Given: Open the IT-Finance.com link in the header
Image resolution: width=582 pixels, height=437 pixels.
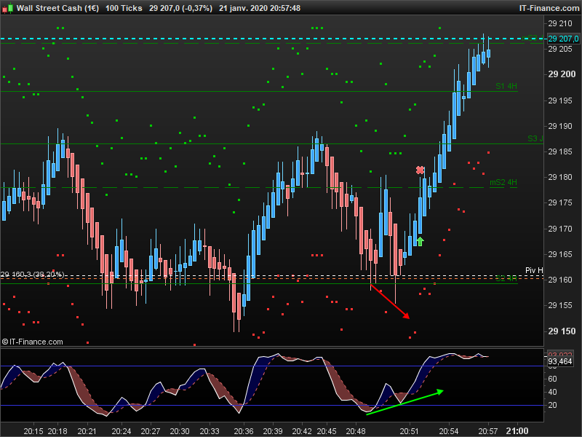Looking at the screenshot, I should (549, 8).
